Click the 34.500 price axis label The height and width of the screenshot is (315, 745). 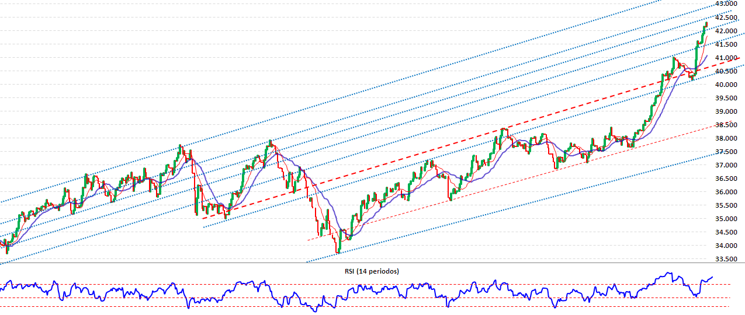click(x=727, y=232)
